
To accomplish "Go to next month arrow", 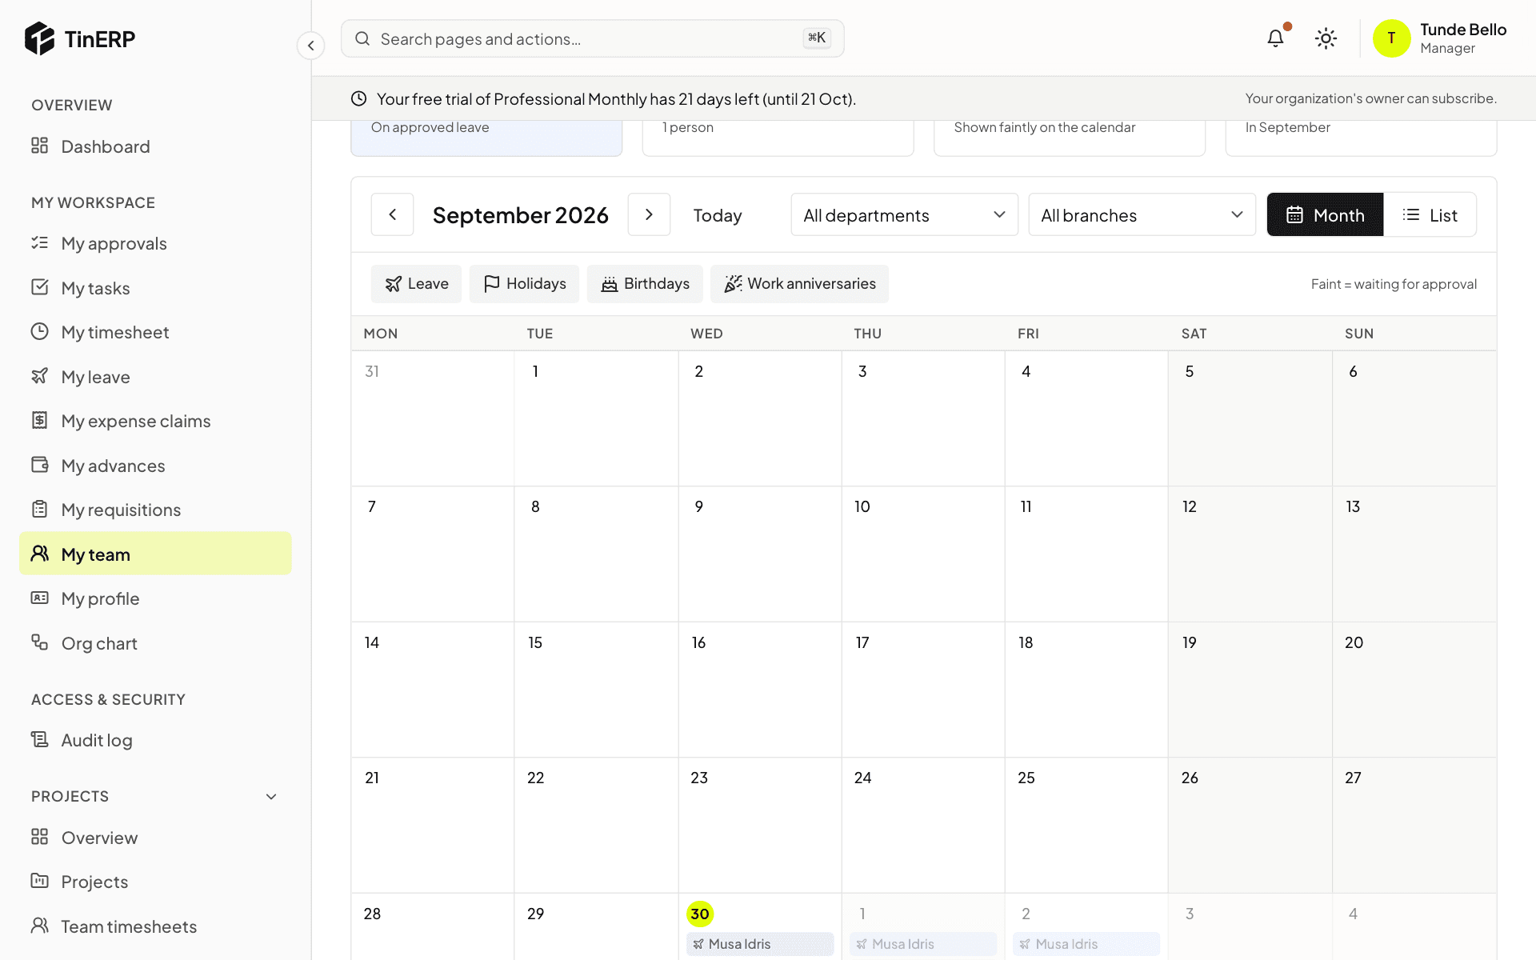I will point(649,214).
